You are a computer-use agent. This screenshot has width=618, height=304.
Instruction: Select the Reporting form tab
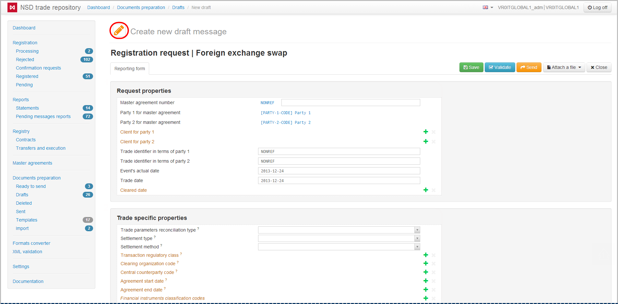(x=130, y=69)
